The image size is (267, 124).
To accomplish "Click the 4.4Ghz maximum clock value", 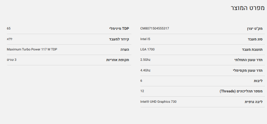I will [x=145, y=70].
